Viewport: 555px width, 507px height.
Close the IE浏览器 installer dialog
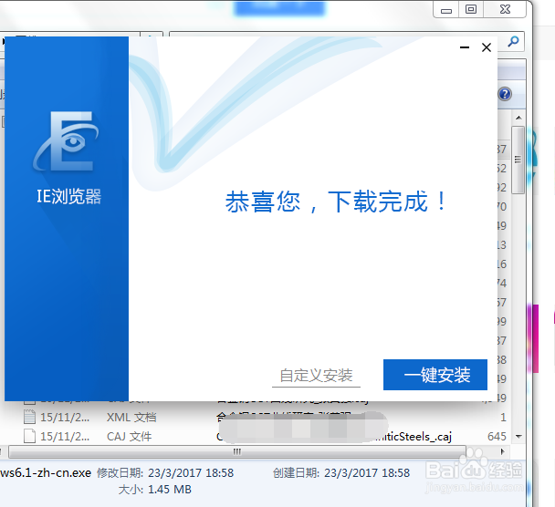point(487,47)
